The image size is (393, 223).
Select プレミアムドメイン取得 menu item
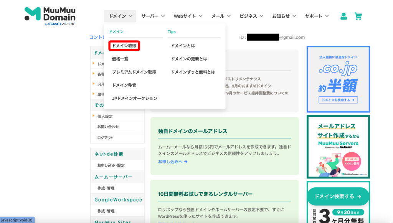[x=134, y=72]
